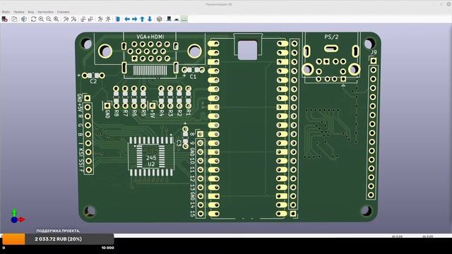
Task: Move board right with blue arrow
Action: [x=135, y=19]
